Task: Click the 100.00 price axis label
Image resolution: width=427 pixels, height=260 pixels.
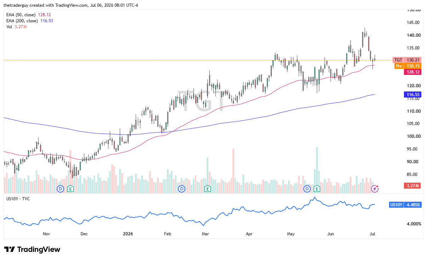Action: [x=413, y=136]
